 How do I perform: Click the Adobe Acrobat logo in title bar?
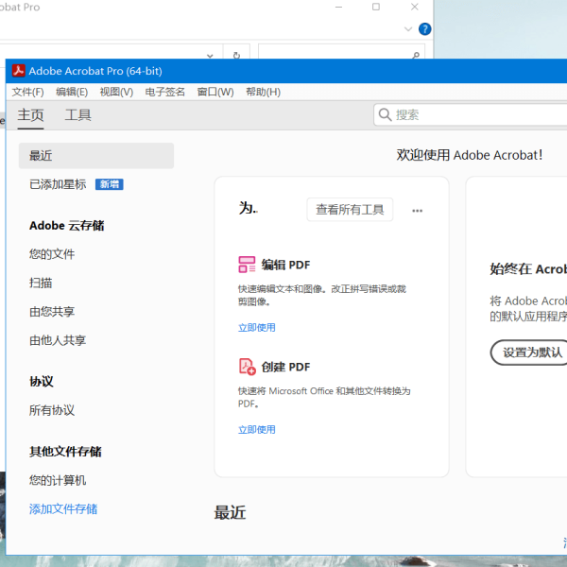click(x=19, y=71)
